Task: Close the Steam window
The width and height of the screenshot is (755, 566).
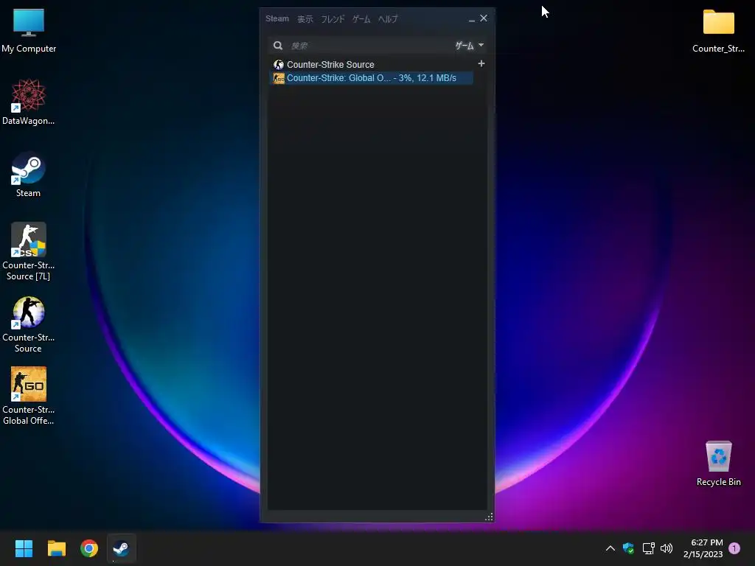Action: pos(484,18)
